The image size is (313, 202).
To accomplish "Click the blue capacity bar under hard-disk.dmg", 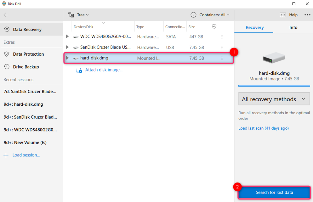I will (x=274, y=86).
